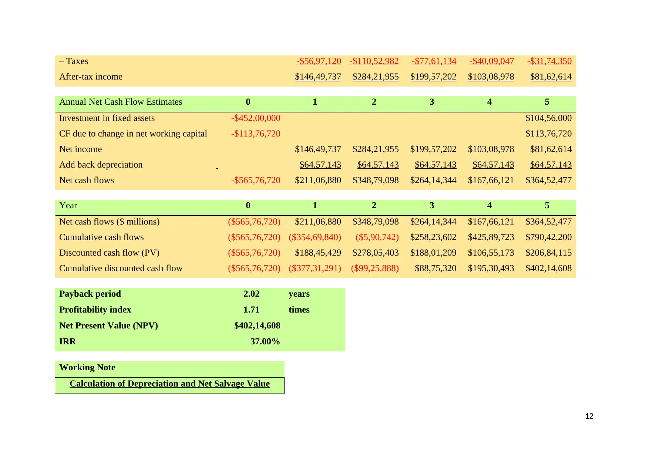Select discounted cash flow $278,05,403

click(x=376, y=253)
